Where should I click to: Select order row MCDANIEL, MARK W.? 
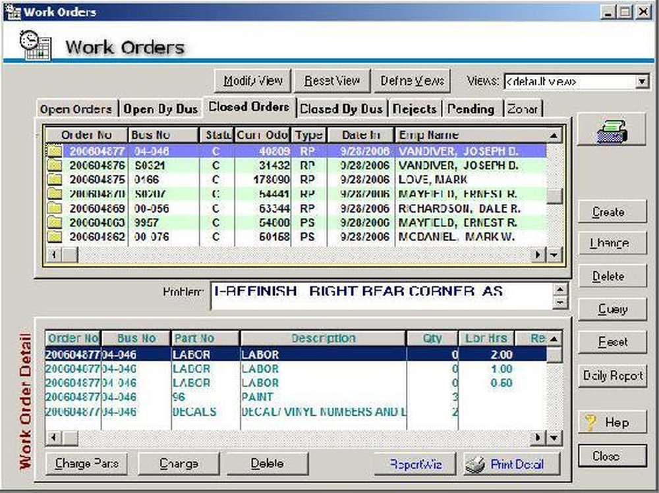coord(297,237)
